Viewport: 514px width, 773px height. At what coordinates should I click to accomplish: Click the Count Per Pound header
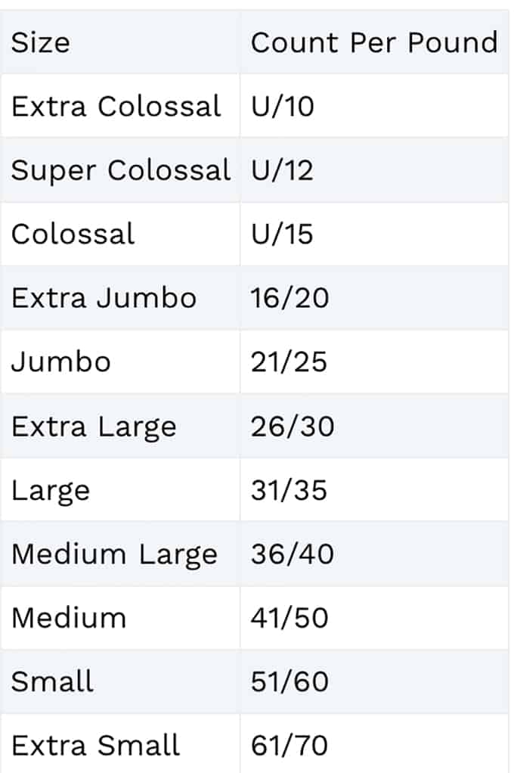(x=374, y=42)
